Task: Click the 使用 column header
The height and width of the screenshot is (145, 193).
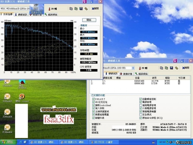Action: [157, 78]
